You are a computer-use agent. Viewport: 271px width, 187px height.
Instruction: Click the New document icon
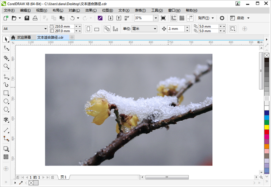(6, 18)
